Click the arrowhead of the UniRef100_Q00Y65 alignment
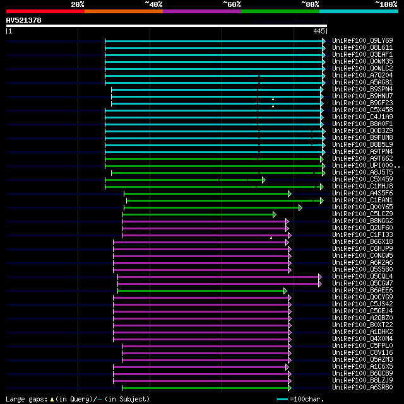 click(x=300, y=207)
